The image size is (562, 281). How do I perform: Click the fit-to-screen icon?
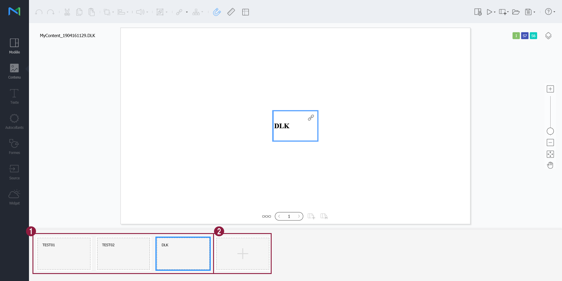click(x=550, y=154)
